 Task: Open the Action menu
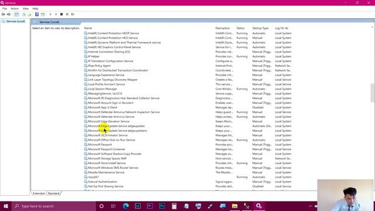coord(15,9)
